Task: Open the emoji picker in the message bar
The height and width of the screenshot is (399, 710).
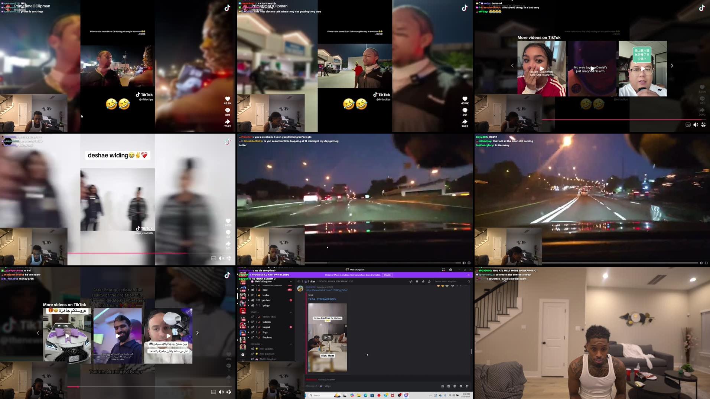Action: (461, 386)
